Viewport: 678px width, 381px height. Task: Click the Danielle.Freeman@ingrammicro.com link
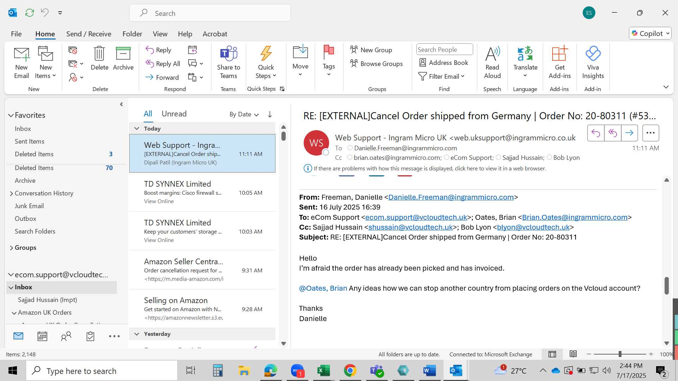pos(451,197)
